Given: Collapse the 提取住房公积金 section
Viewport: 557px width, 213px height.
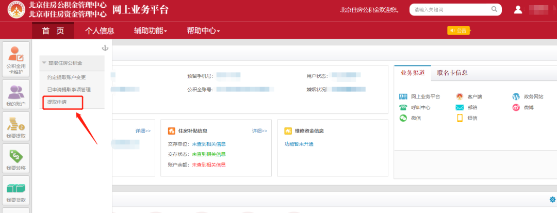Looking at the screenshot, I should [72, 63].
